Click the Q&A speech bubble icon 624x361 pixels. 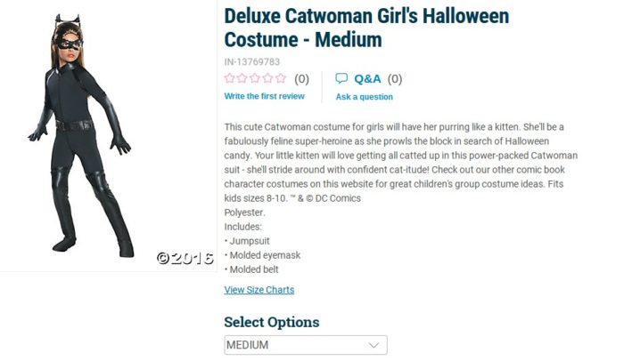(x=341, y=78)
